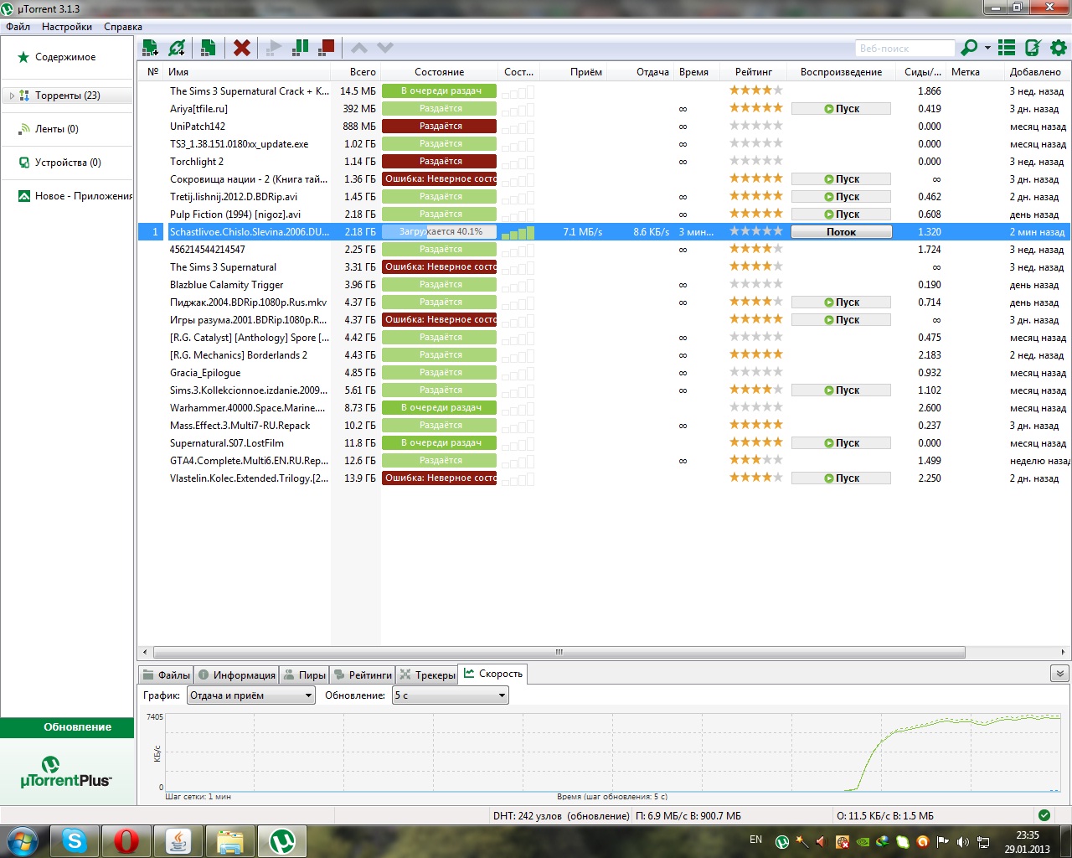Switch to the Рейтинги tab
This screenshot has width=1072, height=858.
pyautogui.click(x=362, y=675)
